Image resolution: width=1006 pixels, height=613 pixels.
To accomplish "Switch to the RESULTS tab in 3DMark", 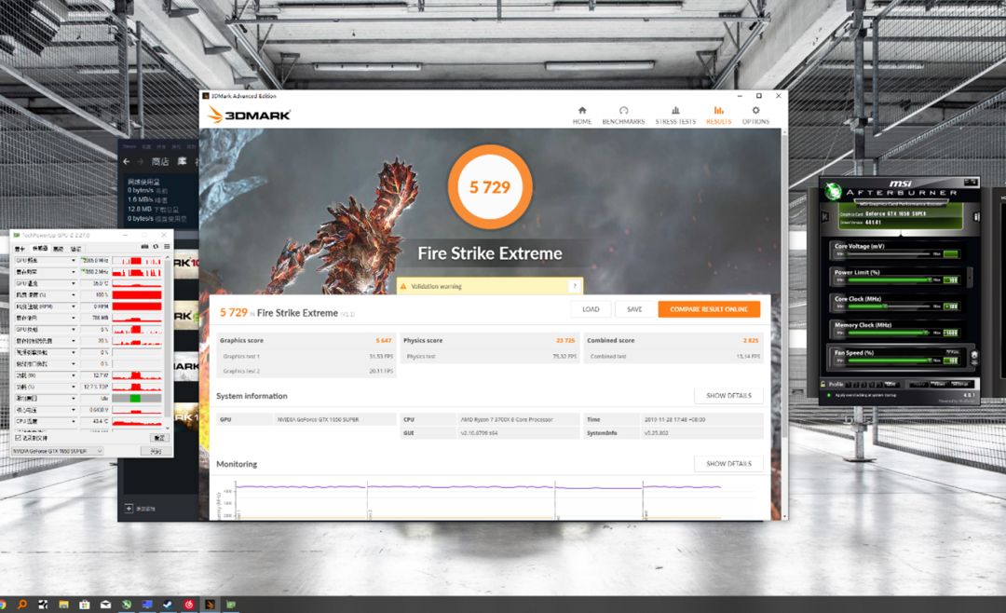I will click(718, 114).
